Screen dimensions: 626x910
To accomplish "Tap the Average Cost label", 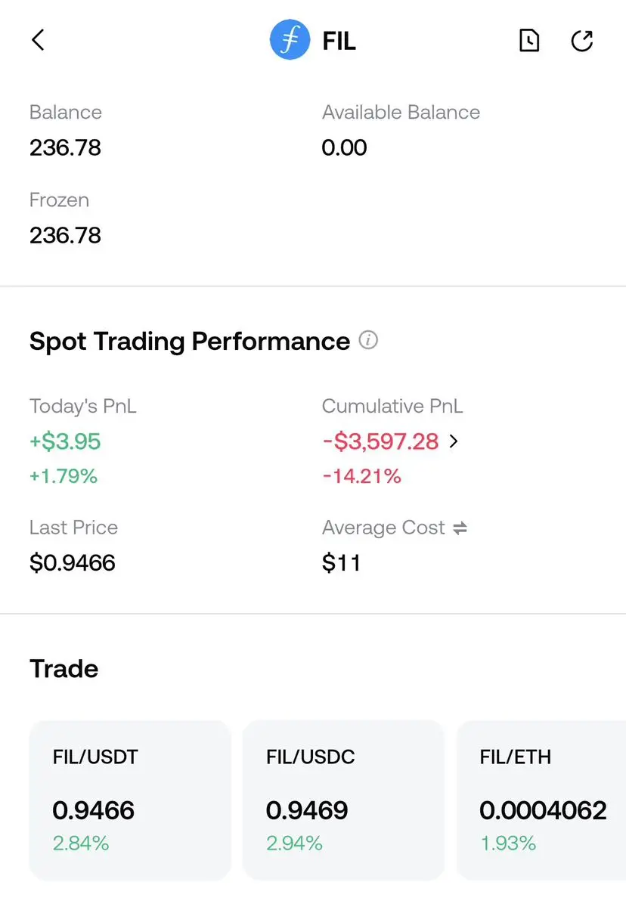I will coord(383,528).
